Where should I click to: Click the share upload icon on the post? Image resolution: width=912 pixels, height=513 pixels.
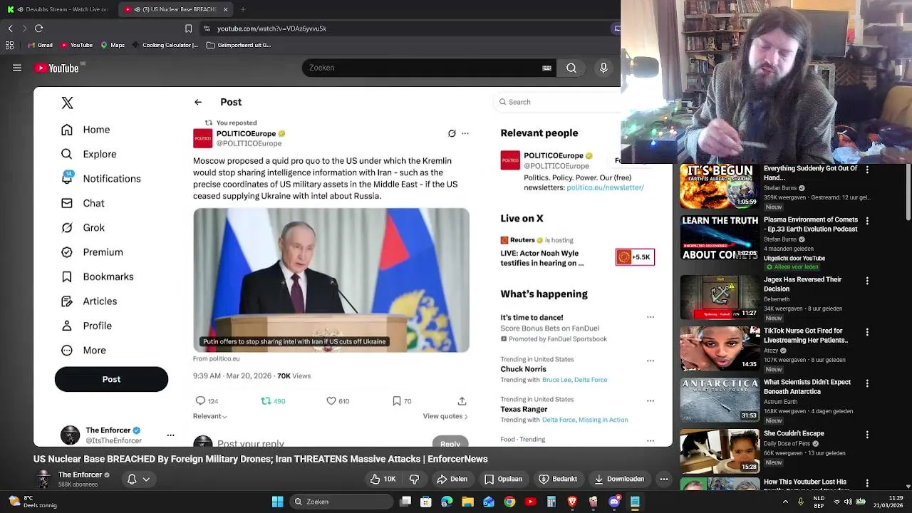point(462,401)
